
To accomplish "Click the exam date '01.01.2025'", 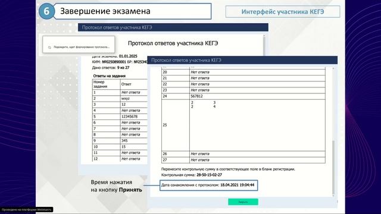I will point(128,56).
